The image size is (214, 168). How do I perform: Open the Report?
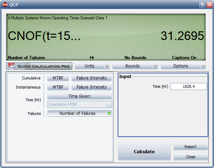pos(190,147)
